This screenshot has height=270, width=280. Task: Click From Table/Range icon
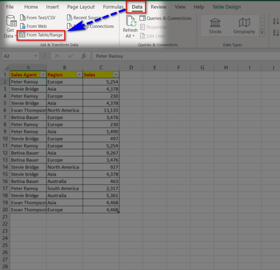tap(22, 35)
